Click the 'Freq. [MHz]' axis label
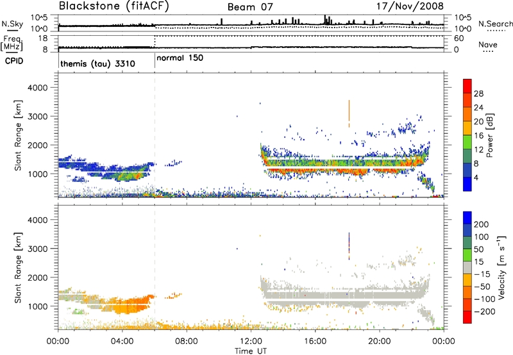The height and width of the screenshot is (355, 513). [x=12, y=44]
